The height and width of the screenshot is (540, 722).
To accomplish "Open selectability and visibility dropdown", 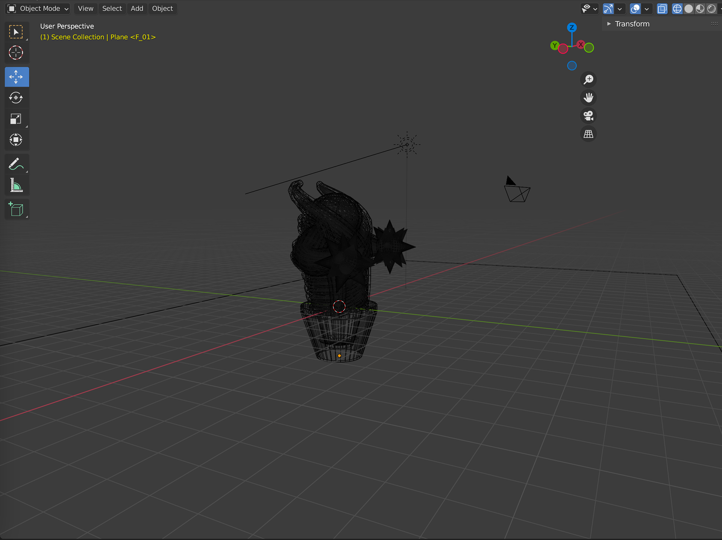I will tap(590, 9).
